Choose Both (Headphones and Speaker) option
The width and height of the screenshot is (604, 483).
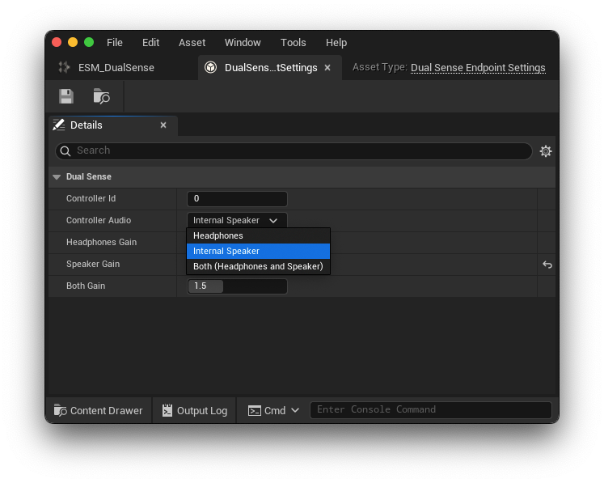click(258, 266)
